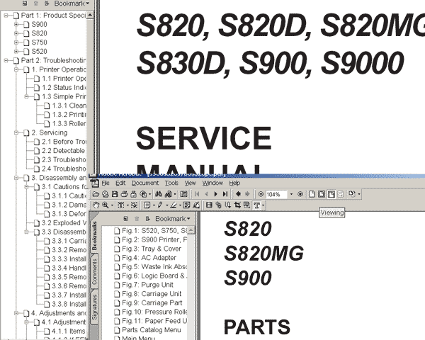Screen dimensions: 425x340
Task: Open the Tools menu
Action: [x=171, y=183]
